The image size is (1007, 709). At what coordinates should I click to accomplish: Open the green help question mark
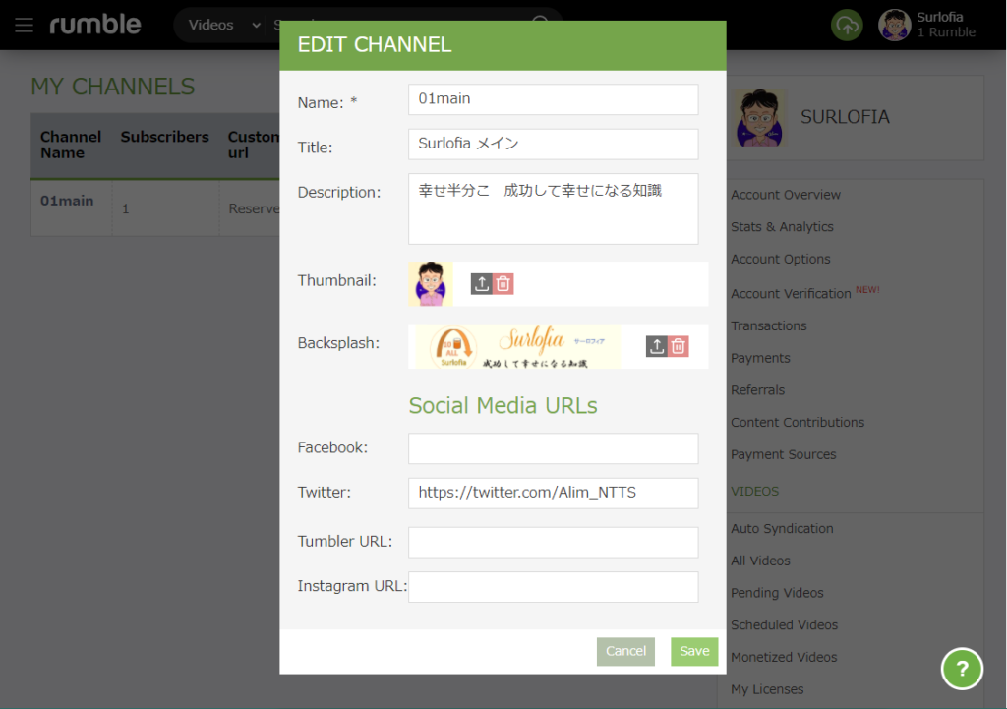(x=962, y=669)
